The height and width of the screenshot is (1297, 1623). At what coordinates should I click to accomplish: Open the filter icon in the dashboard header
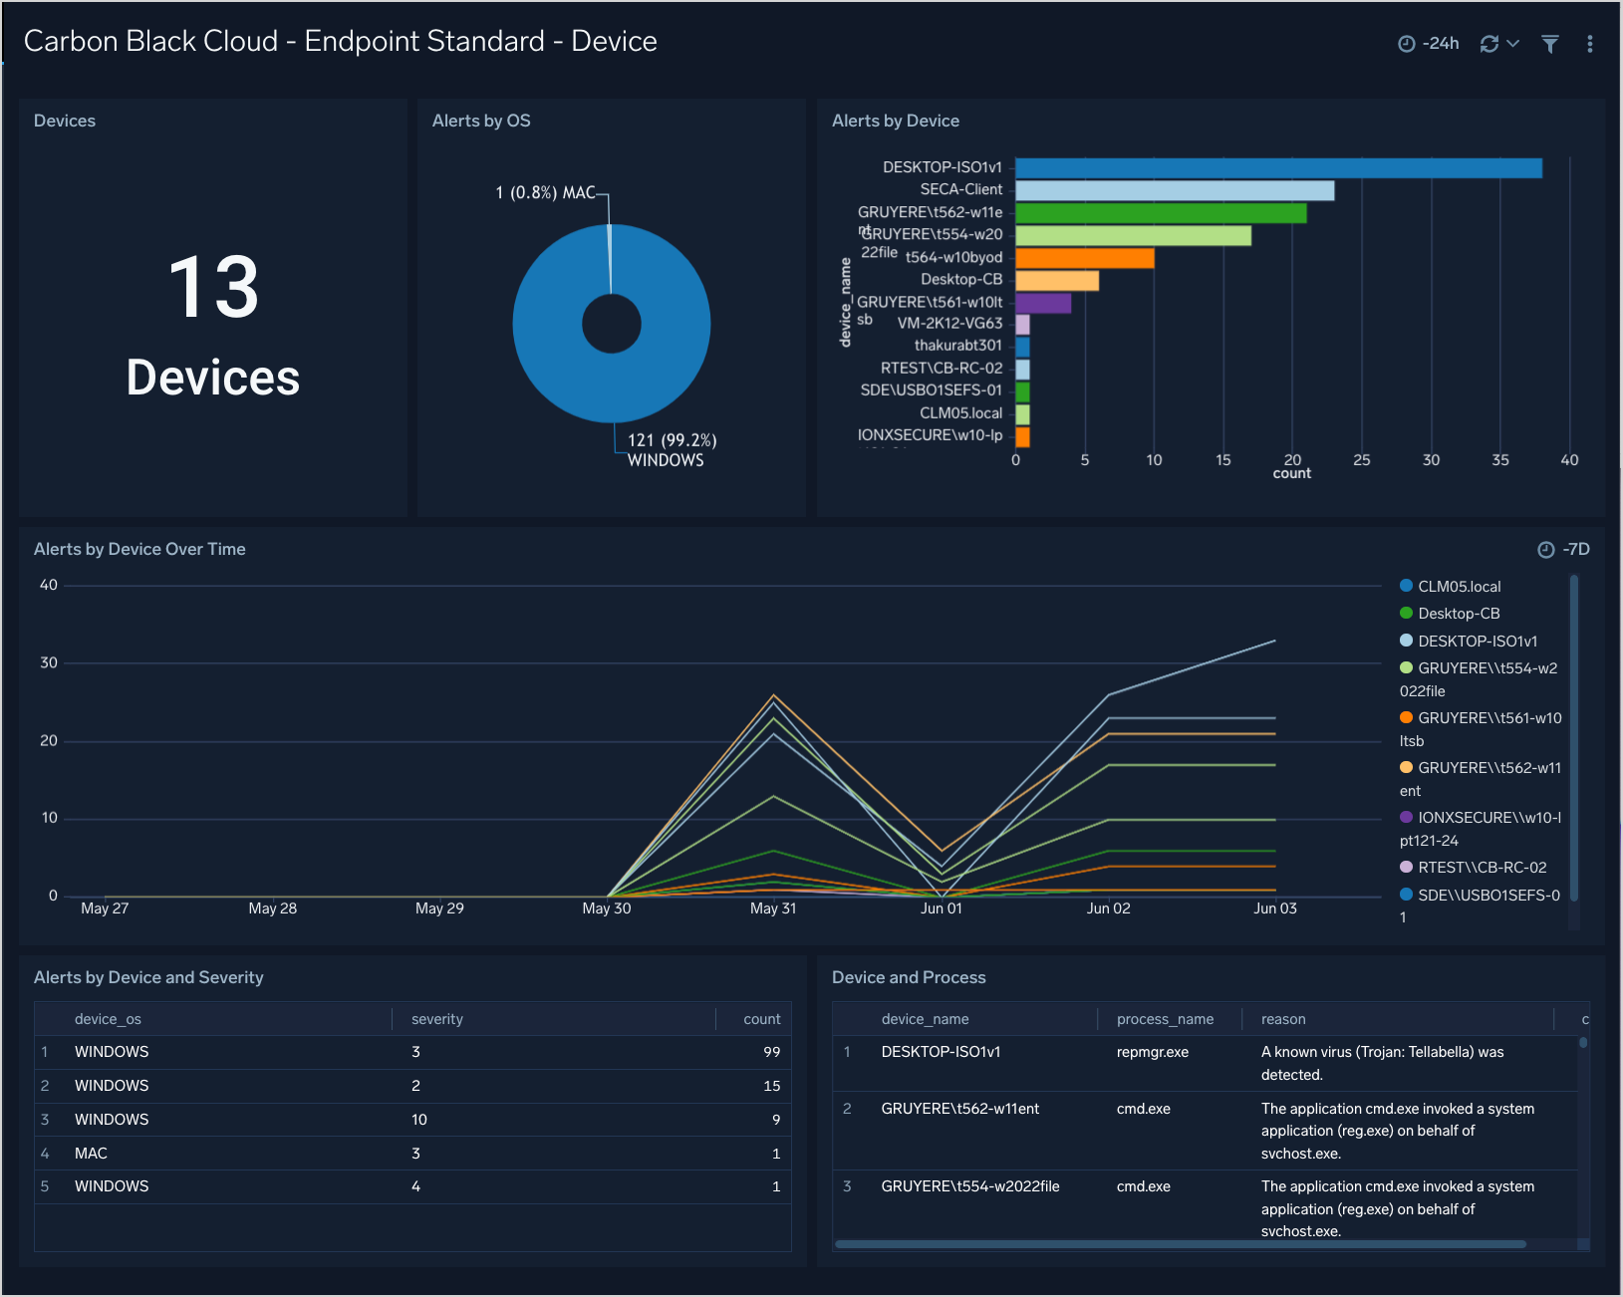[x=1548, y=44]
